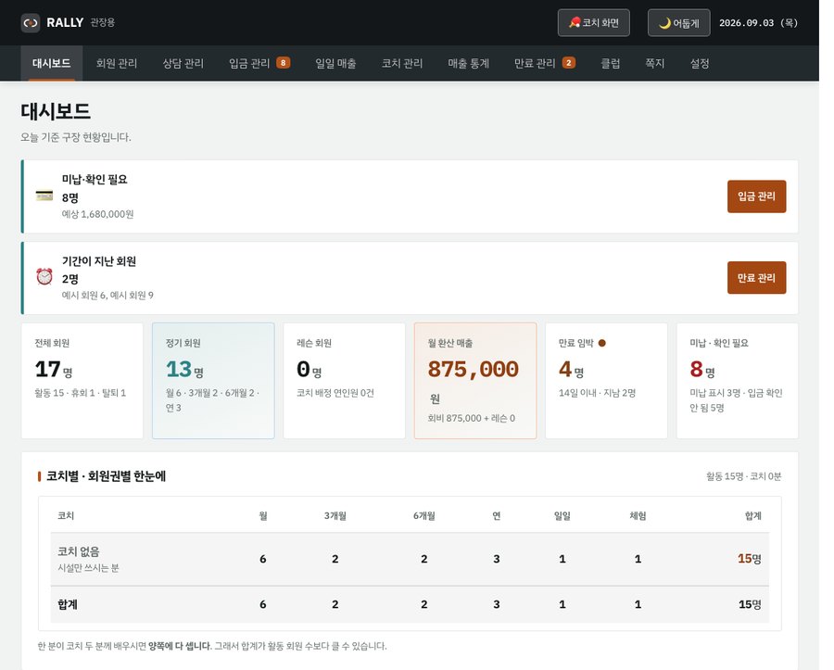Switch to 코치 화면 view
Viewport: 834px width, 670px height.
pyautogui.click(x=594, y=23)
